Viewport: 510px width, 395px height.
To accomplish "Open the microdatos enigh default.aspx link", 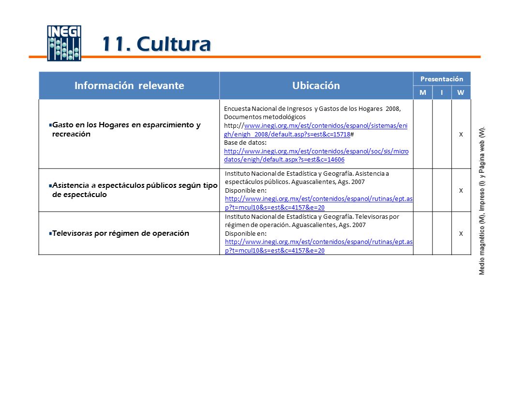I will [x=316, y=155].
